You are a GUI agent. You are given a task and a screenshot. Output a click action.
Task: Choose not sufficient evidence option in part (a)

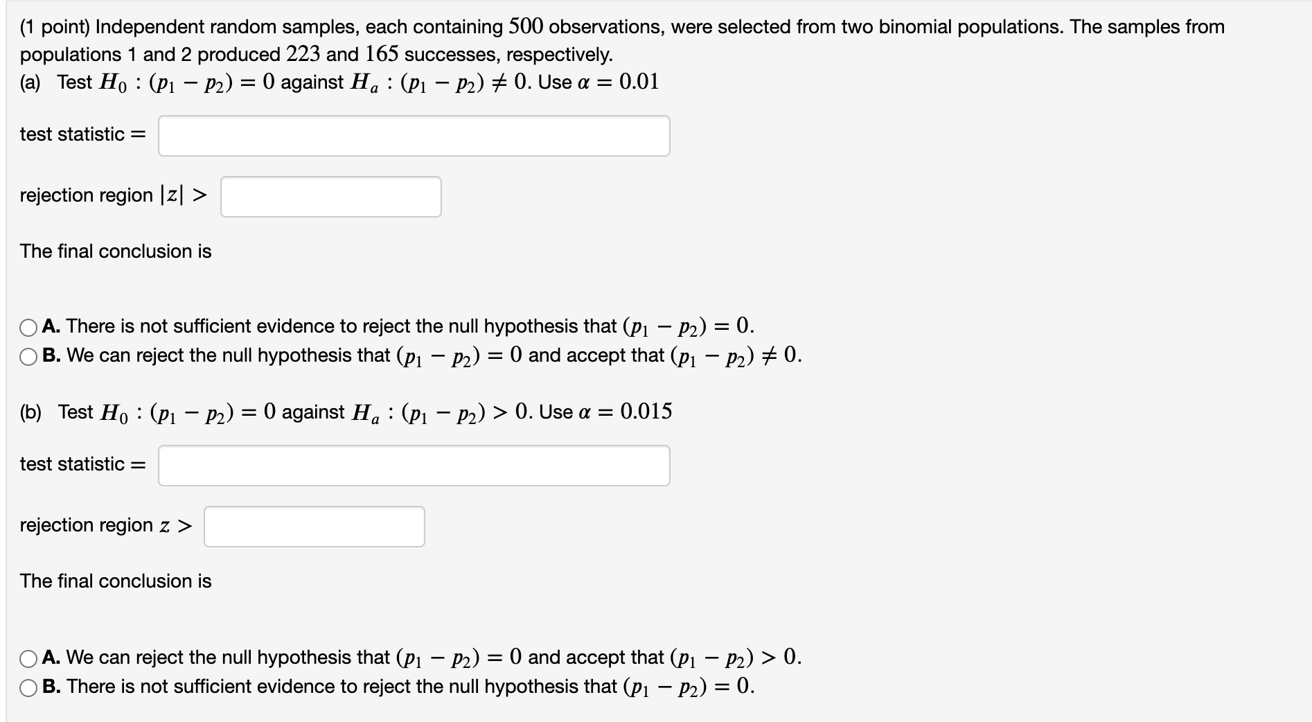click(x=28, y=326)
